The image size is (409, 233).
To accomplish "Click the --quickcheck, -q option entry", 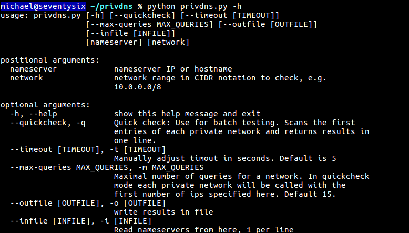I will click(x=48, y=123).
